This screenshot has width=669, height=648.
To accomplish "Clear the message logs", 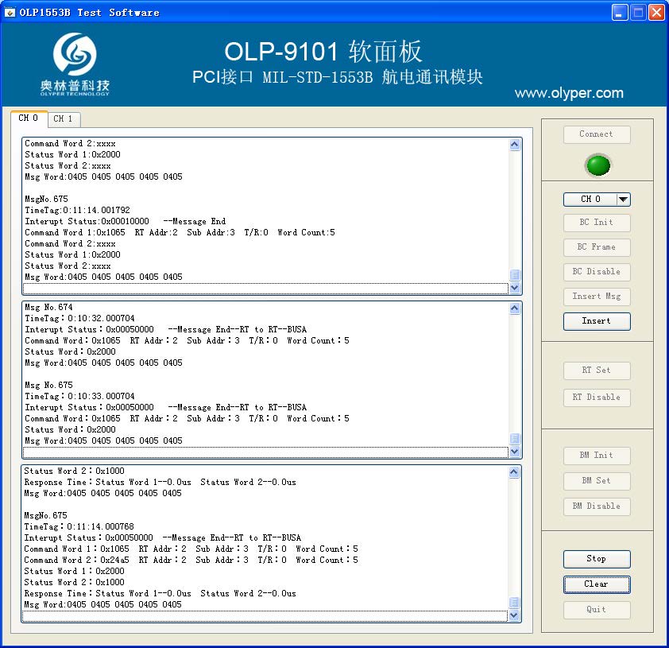I will (x=597, y=584).
